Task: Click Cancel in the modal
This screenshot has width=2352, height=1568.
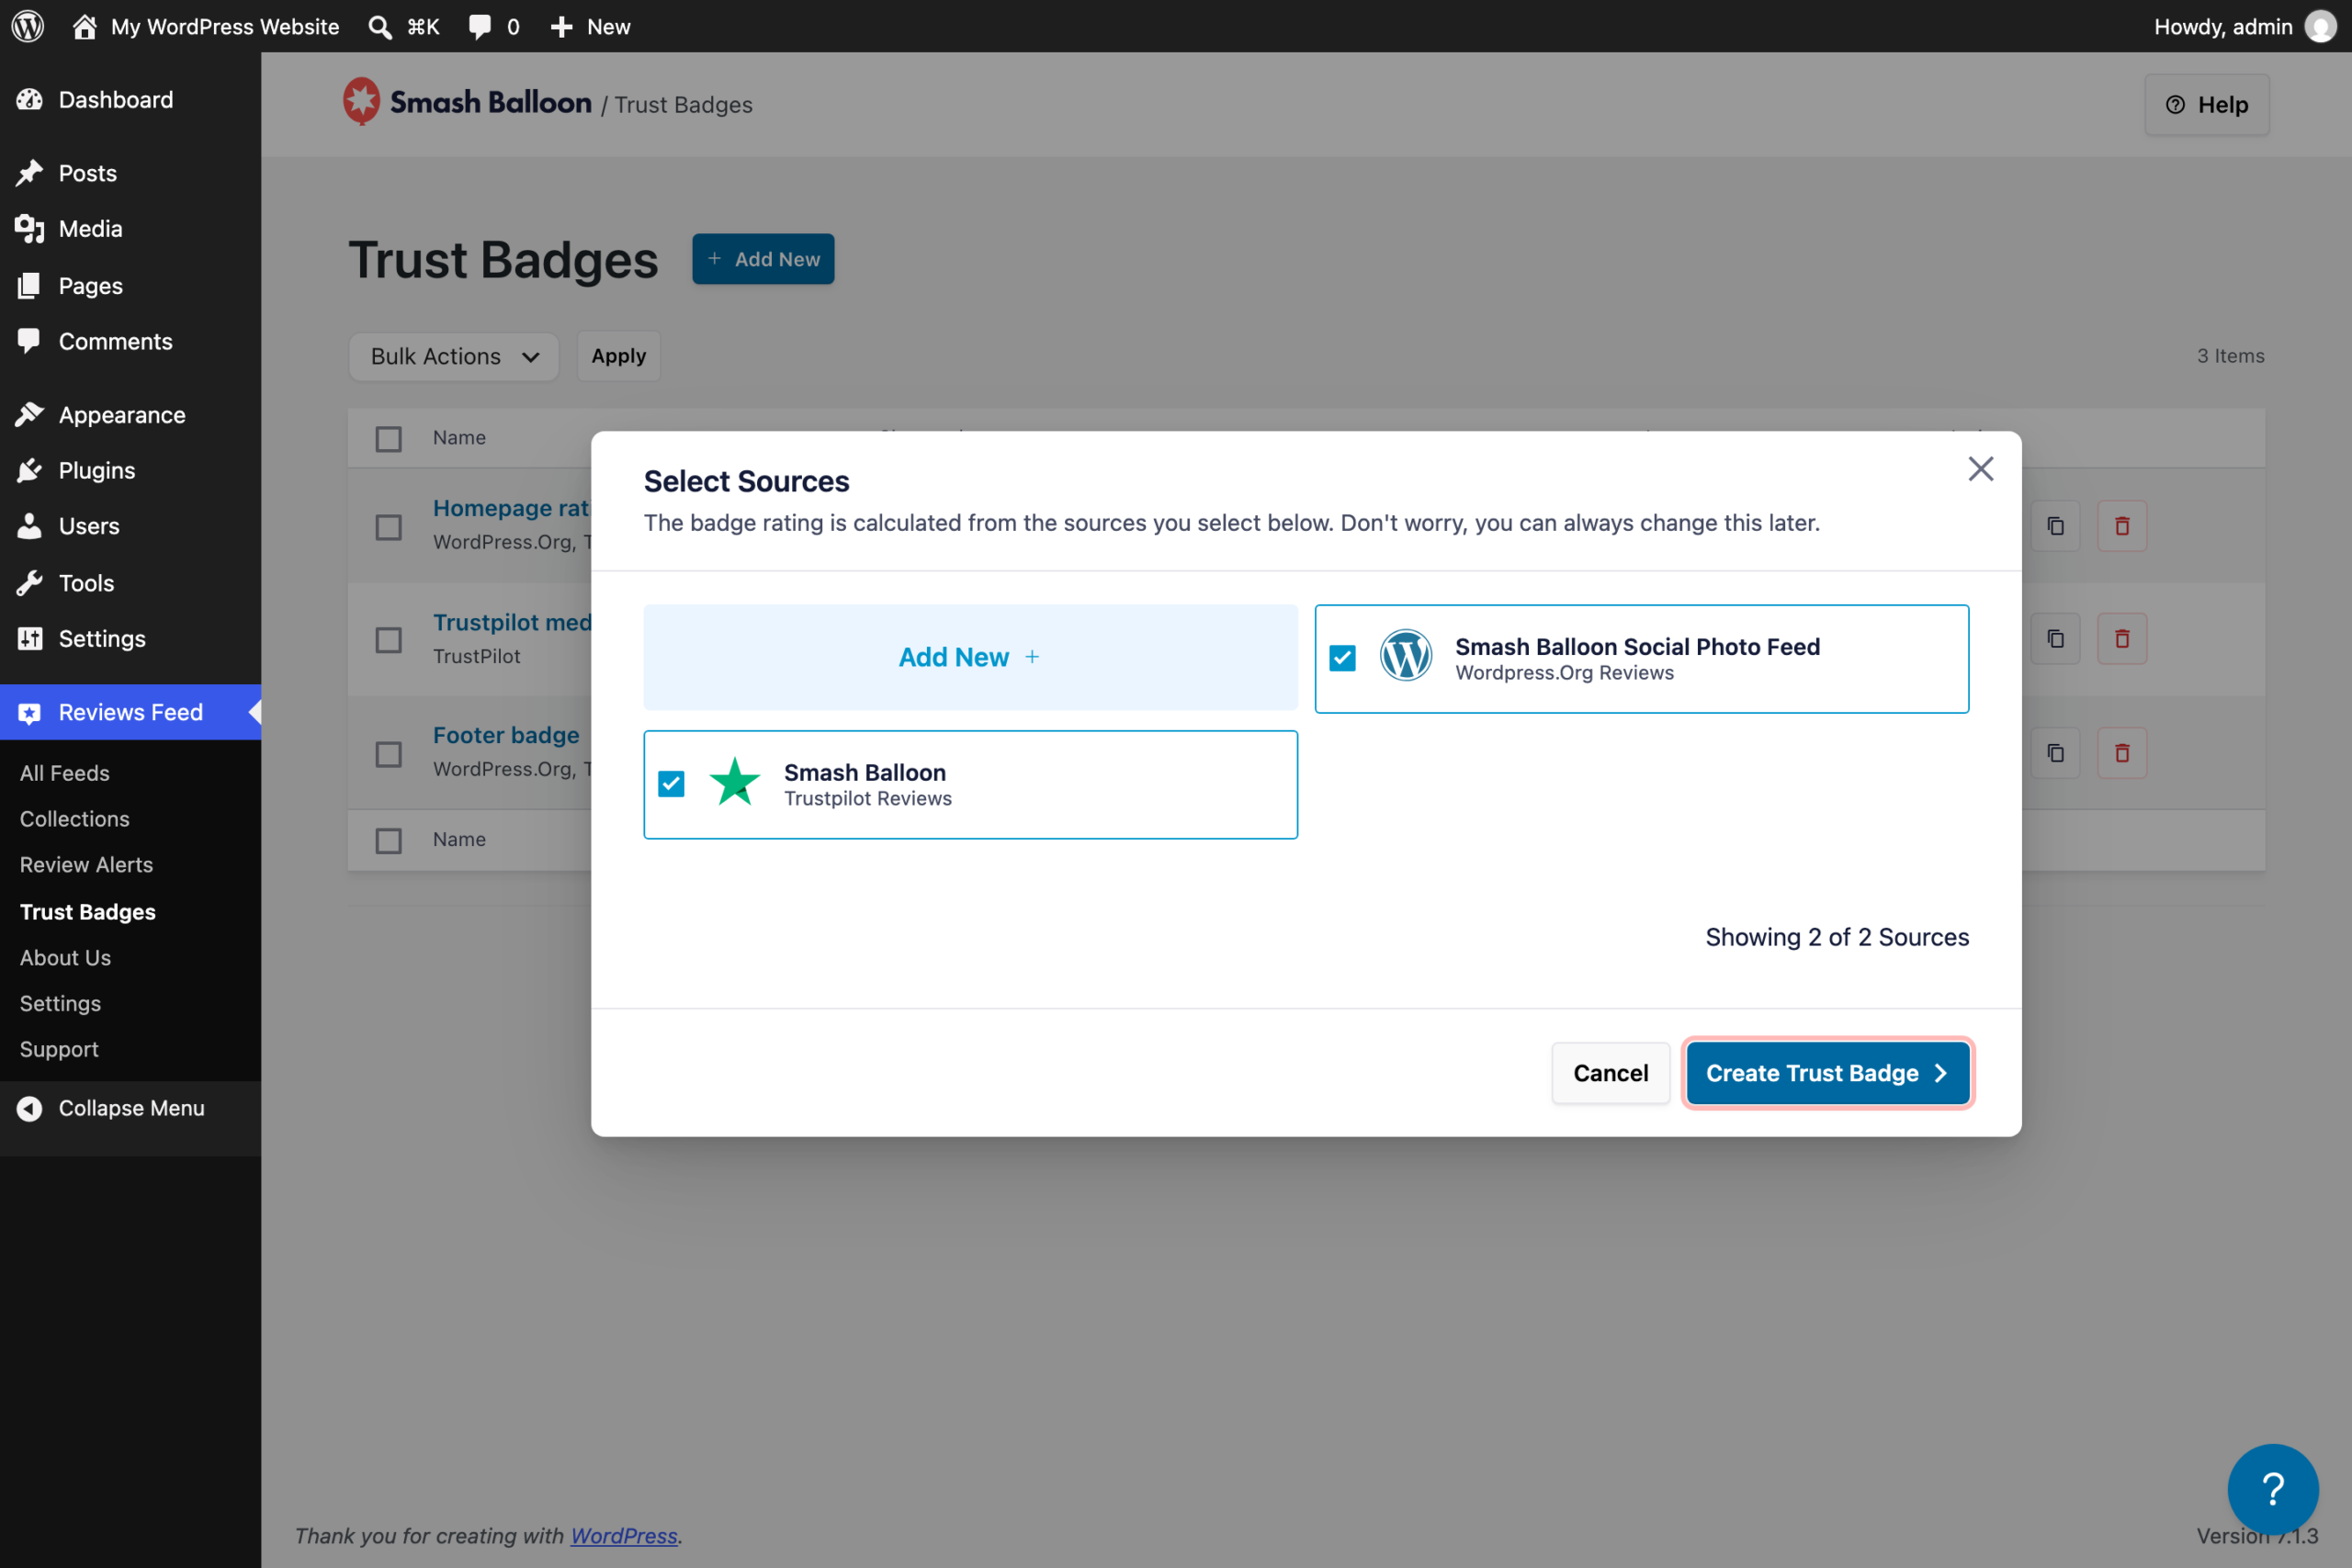Action: [1610, 1073]
